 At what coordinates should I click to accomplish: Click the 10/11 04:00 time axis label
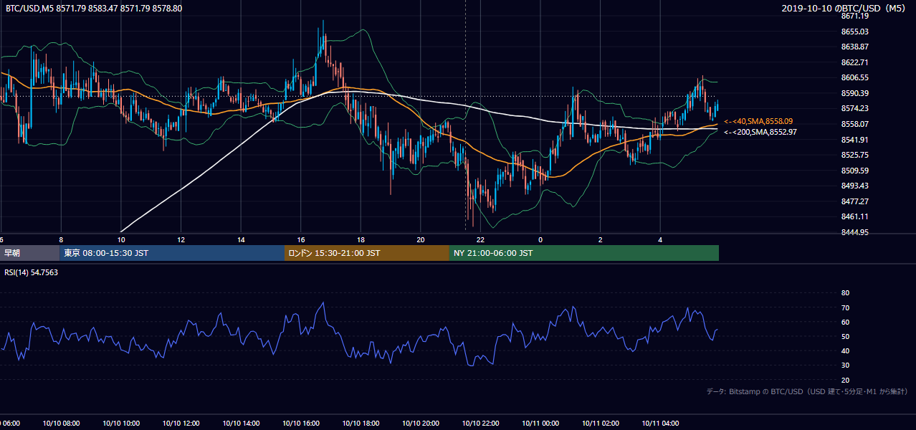click(660, 424)
